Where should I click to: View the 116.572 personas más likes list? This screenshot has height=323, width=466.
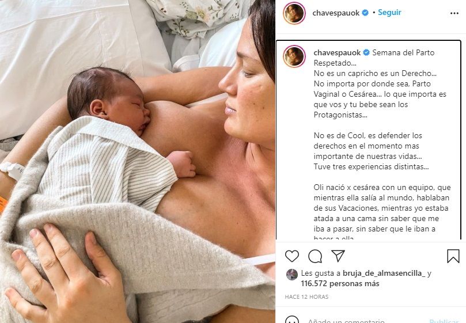coord(340,283)
